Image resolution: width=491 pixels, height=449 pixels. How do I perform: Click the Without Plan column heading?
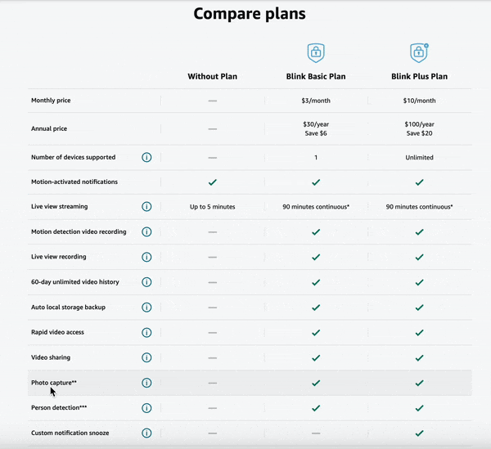[x=212, y=77]
